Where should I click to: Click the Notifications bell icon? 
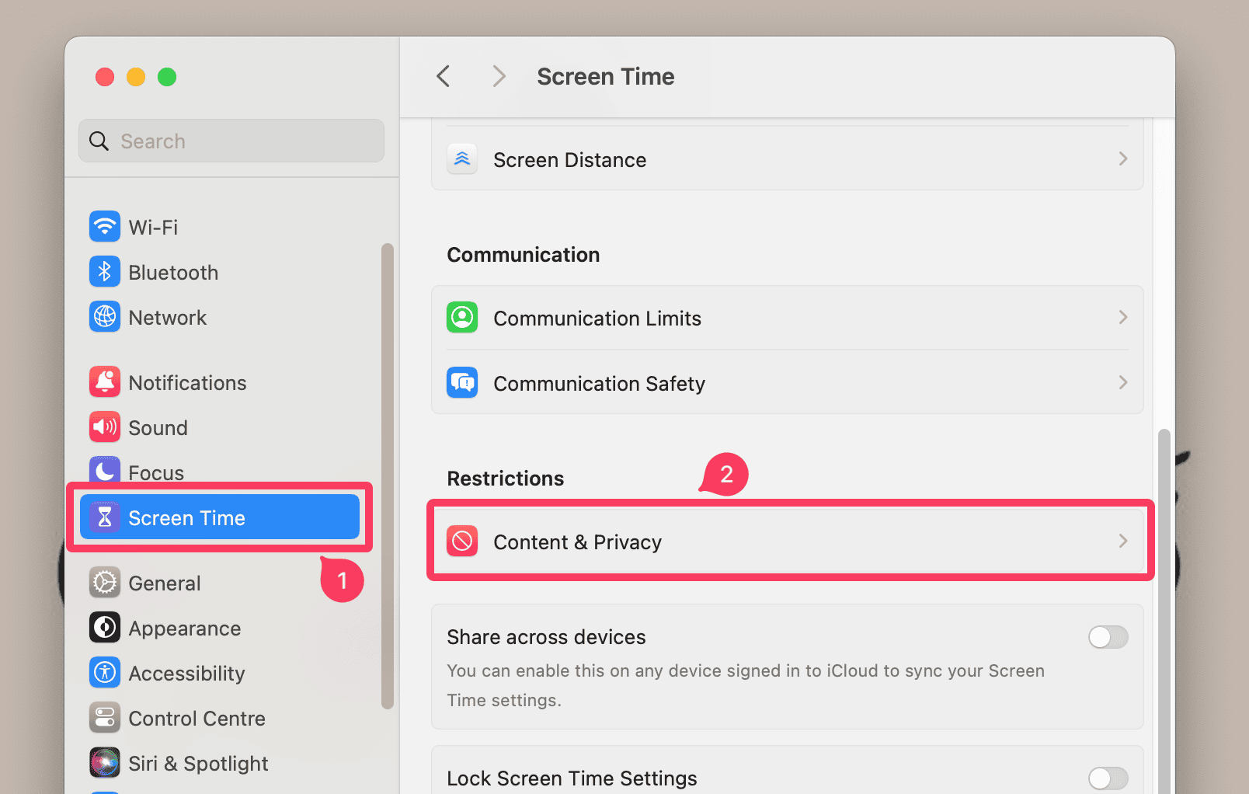coord(105,382)
